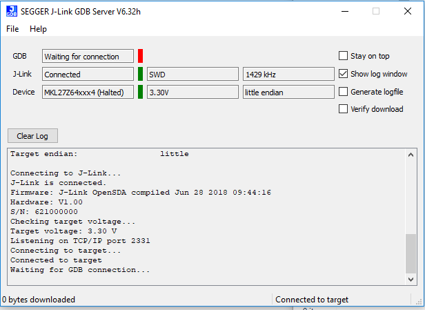Image resolution: width=425 pixels, height=310 pixels.
Task: Click the SWD interface field
Action: [192, 74]
